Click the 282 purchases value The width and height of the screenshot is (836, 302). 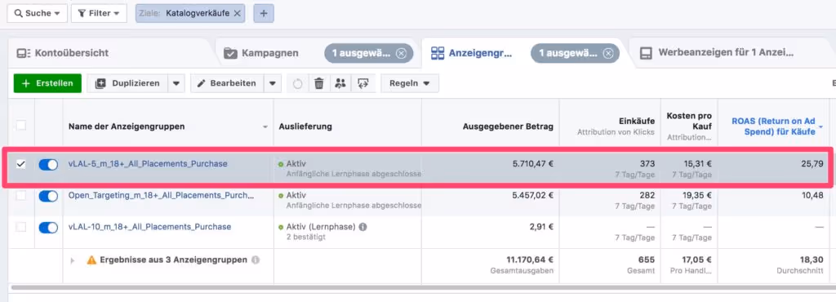(x=647, y=195)
